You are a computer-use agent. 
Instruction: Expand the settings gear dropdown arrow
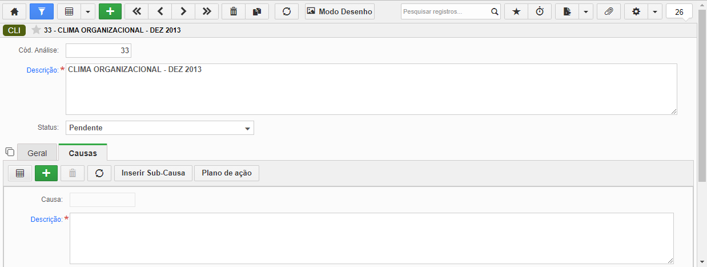(x=655, y=11)
